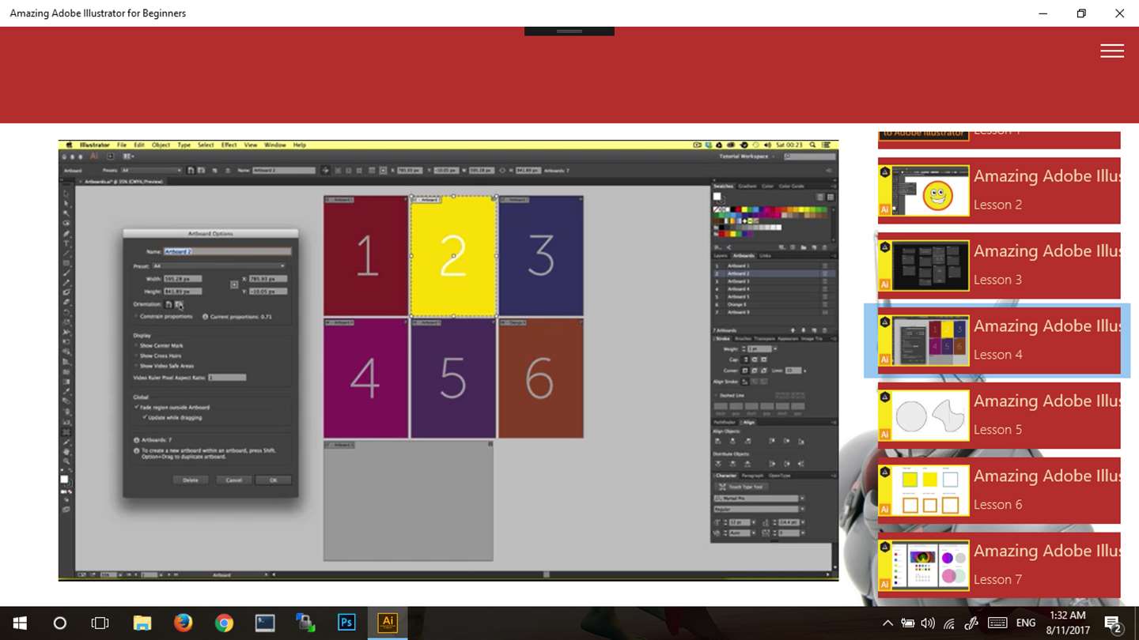This screenshot has width=1139, height=640.
Task: Open the Window menu in the Illustrator video
Action: [275, 145]
